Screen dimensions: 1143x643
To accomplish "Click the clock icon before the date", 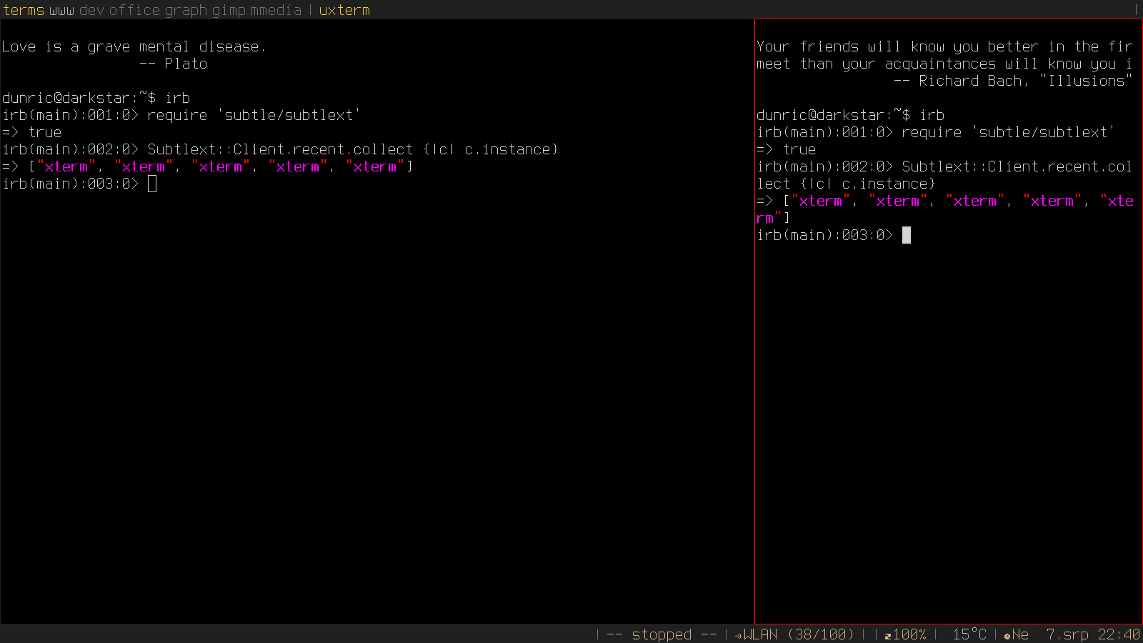I will coord(1007,635).
